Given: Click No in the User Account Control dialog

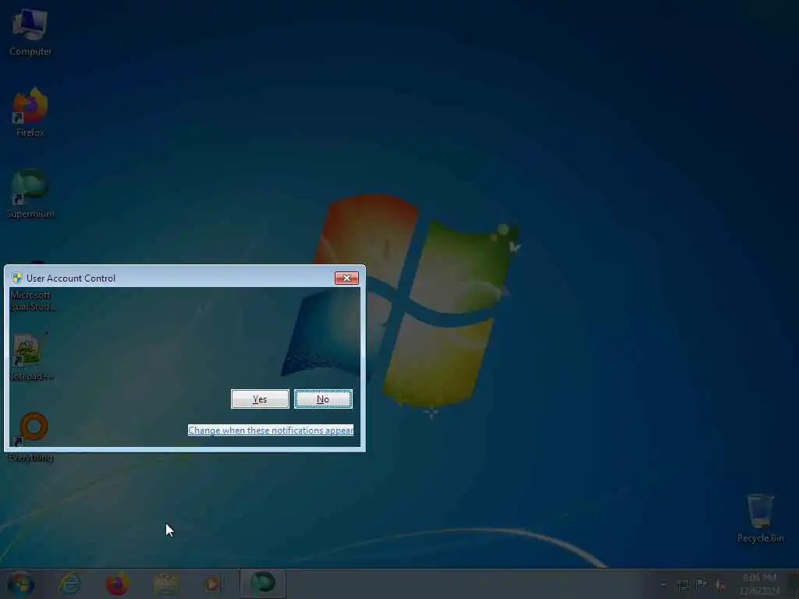Looking at the screenshot, I should pyautogui.click(x=323, y=399).
